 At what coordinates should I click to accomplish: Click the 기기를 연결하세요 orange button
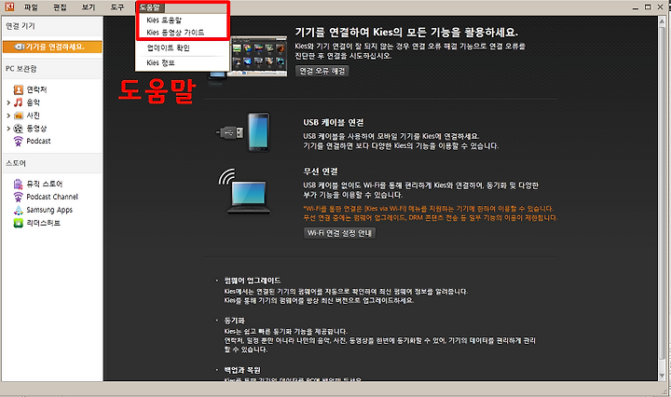point(52,47)
